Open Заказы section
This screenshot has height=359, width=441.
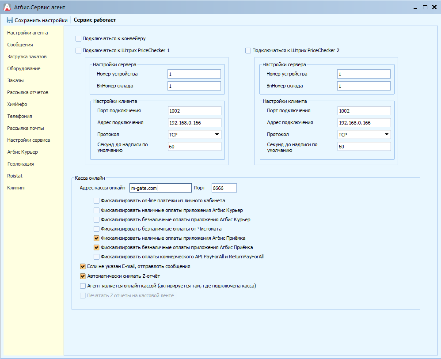(15, 80)
